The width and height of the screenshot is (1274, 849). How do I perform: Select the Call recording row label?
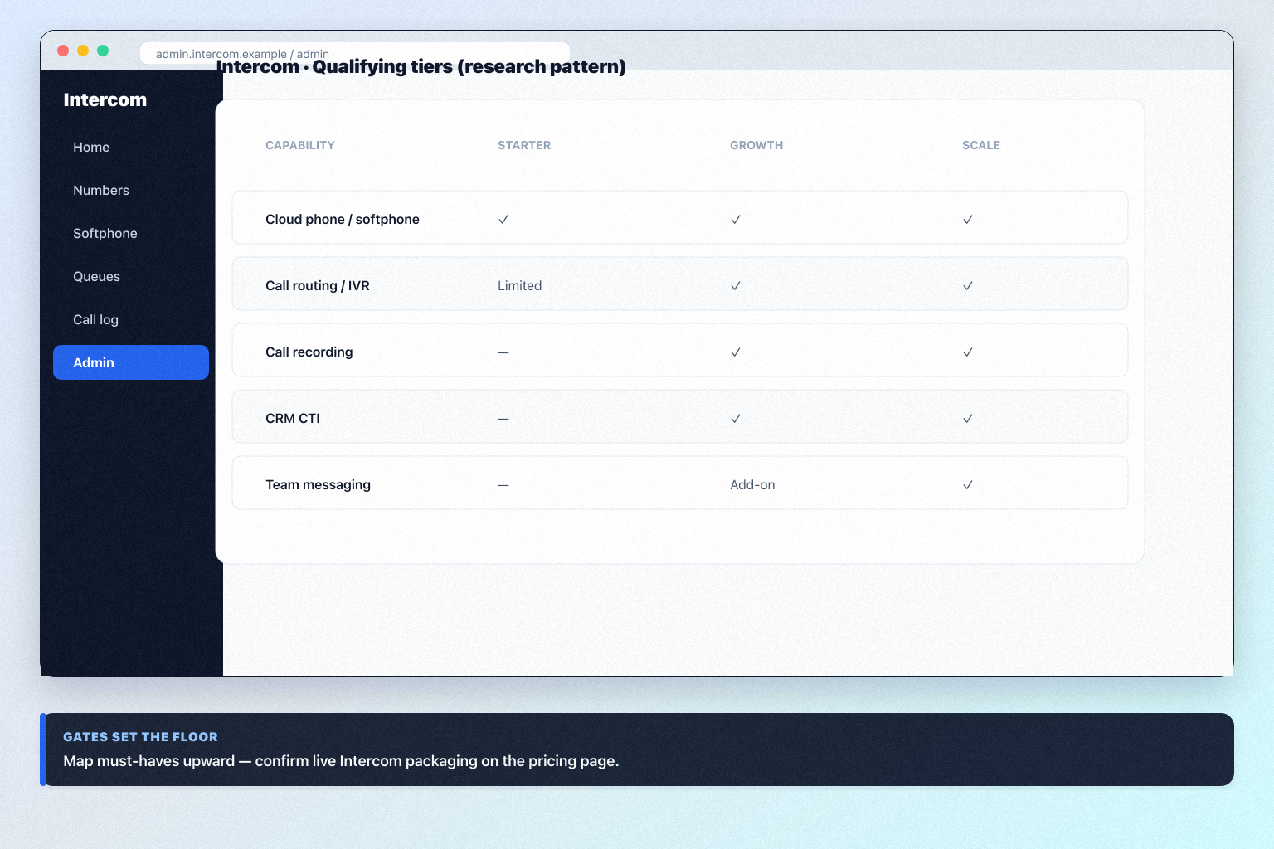[x=309, y=352]
